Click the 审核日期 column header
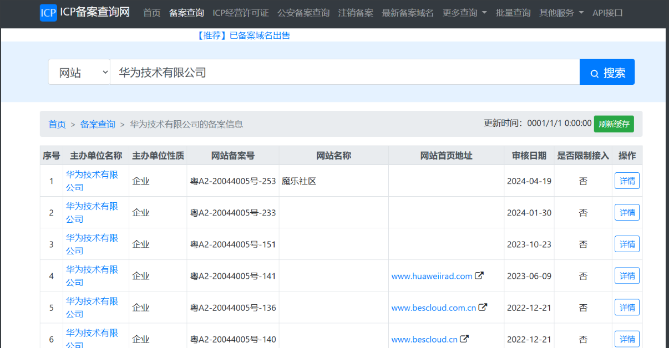The width and height of the screenshot is (669, 348). pyautogui.click(x=529, y=156)
